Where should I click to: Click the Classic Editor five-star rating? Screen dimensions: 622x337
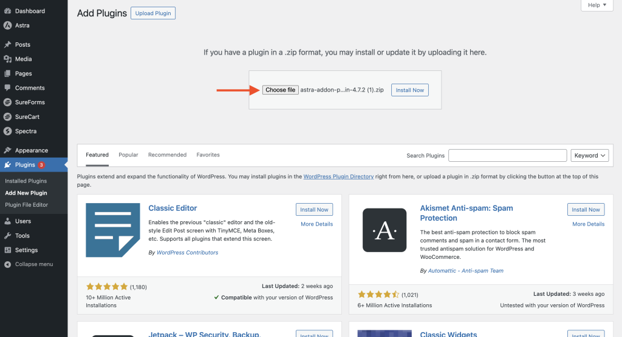pyautogui.click(x=107, y=287)
